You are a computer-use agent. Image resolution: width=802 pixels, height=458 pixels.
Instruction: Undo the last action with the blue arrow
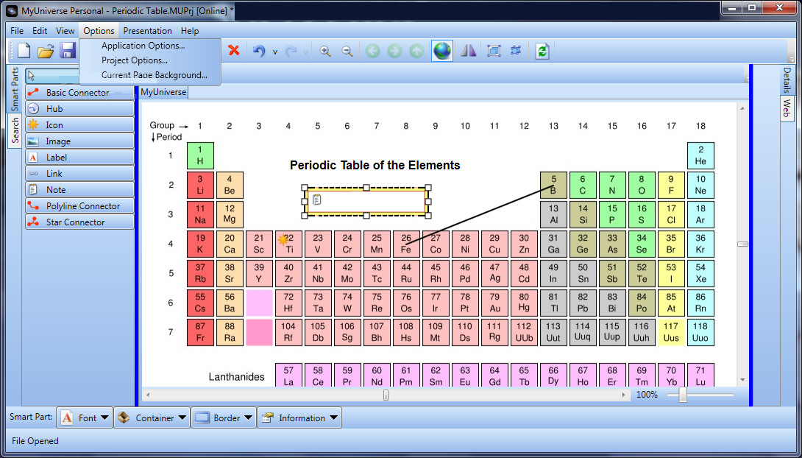pos(259,51)
